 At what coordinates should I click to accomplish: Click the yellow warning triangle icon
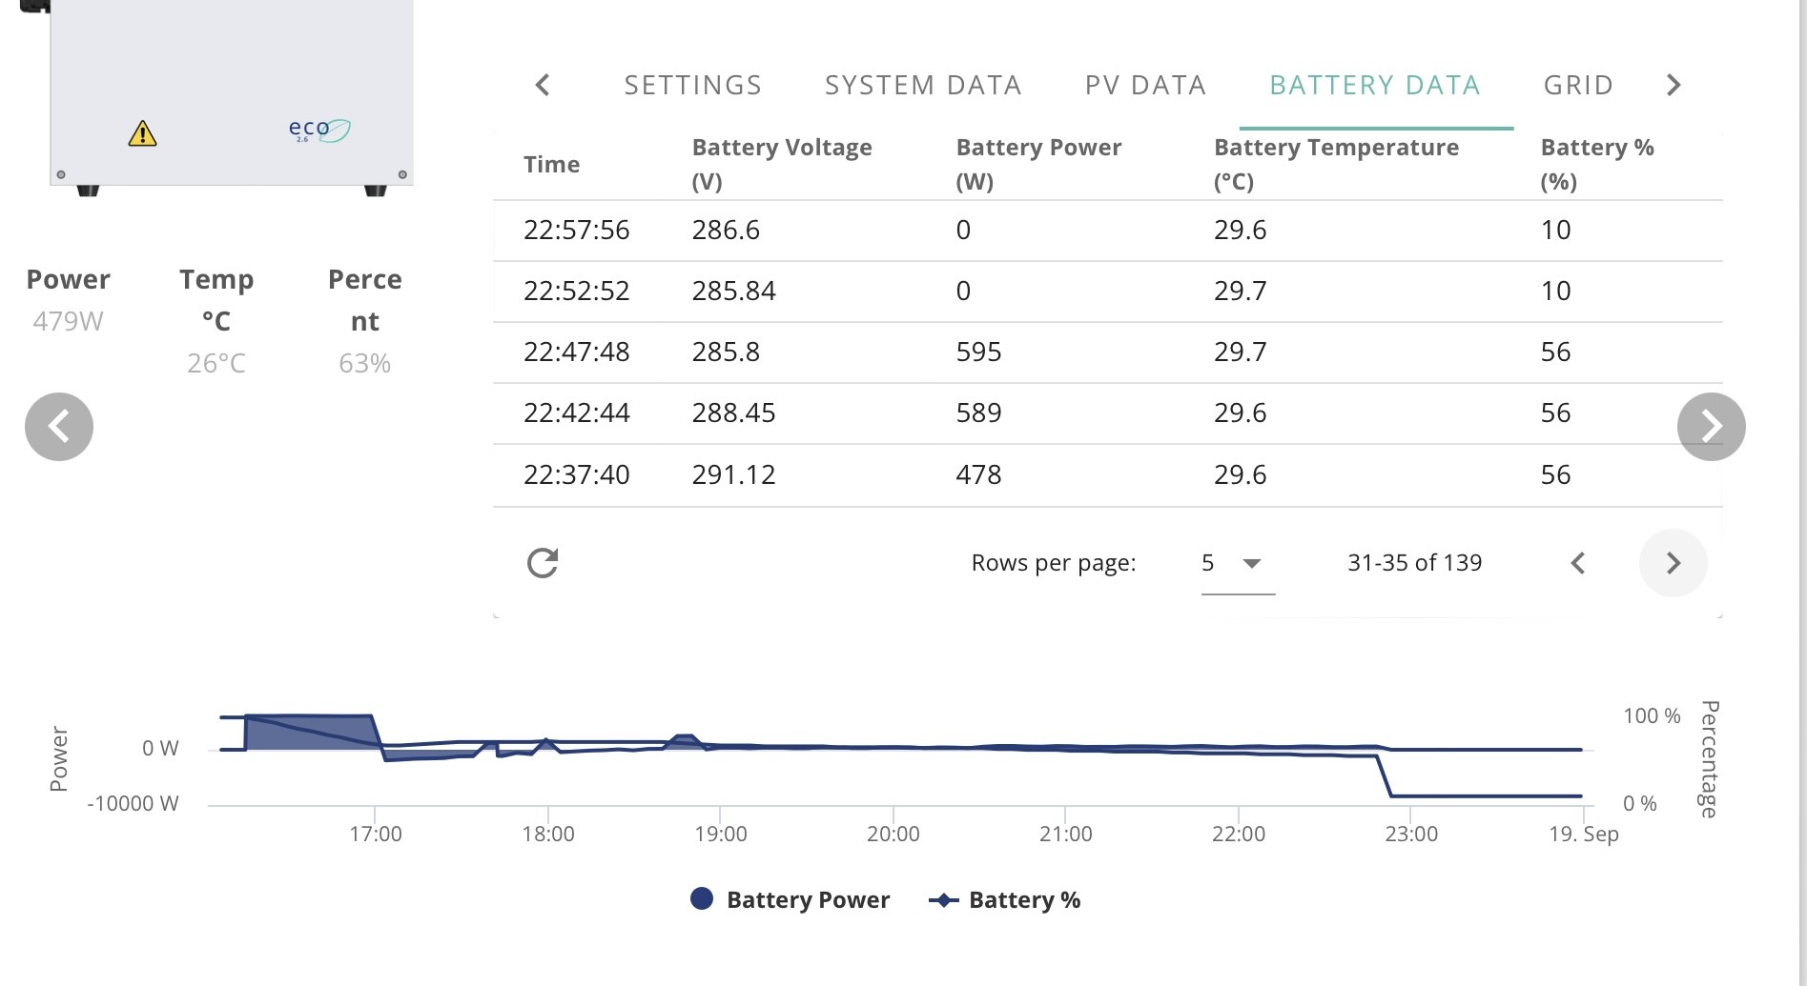tap(142, 133)
